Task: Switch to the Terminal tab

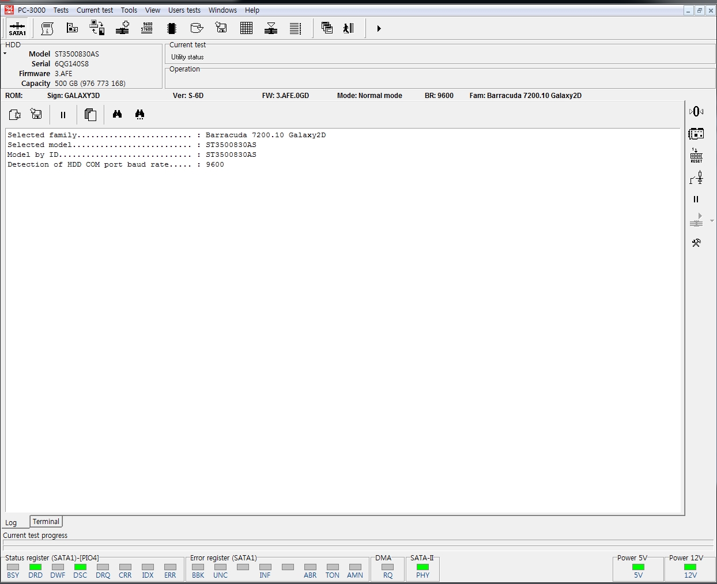Action: pos(46,521)
